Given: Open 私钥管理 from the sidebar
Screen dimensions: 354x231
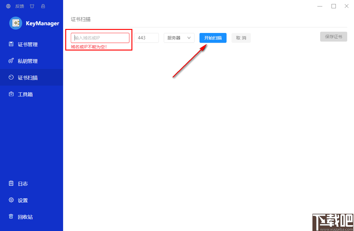Looking at the screenshot, I should click(11, 61).
